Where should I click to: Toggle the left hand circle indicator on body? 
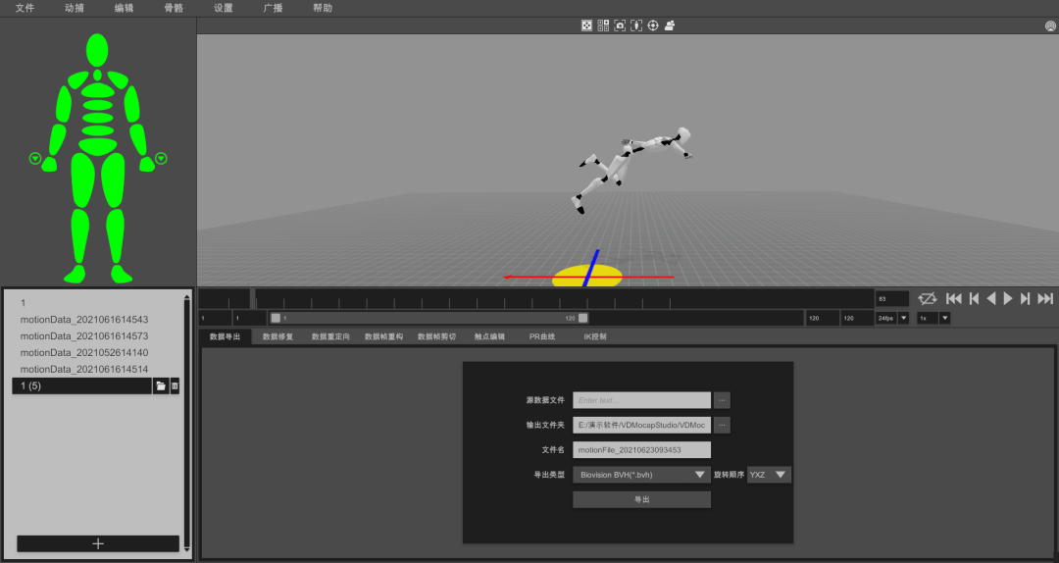pyautogui.click(x=35, y=159)
